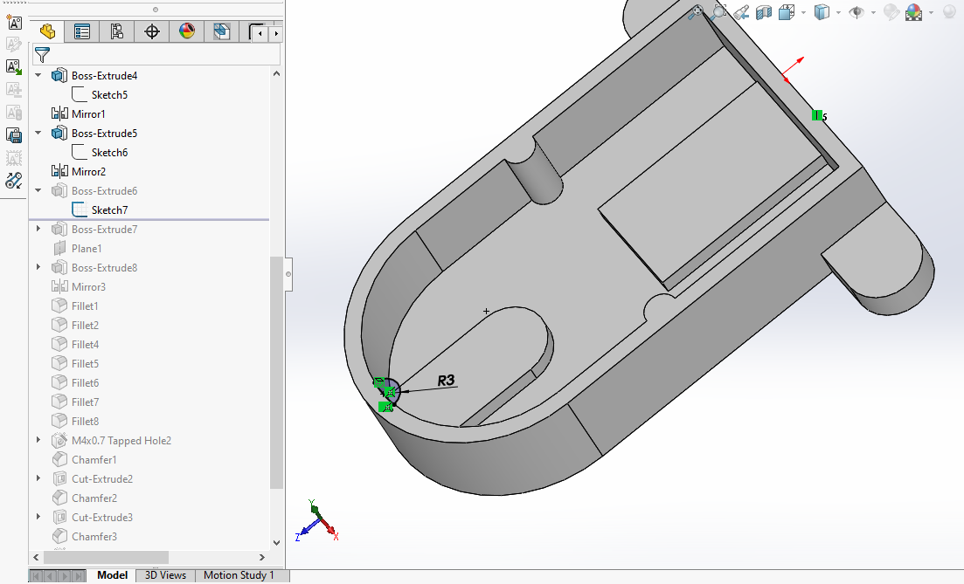Click the feature tree filter funnel
The width and height of the screenshot is (964, 584).
coord(41,55)
